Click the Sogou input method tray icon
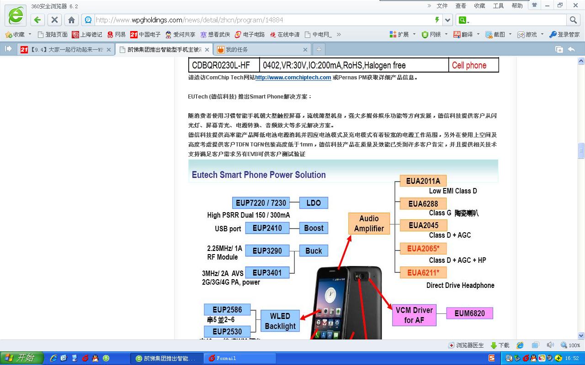This screenshot has width=585, height=365. 492,359
